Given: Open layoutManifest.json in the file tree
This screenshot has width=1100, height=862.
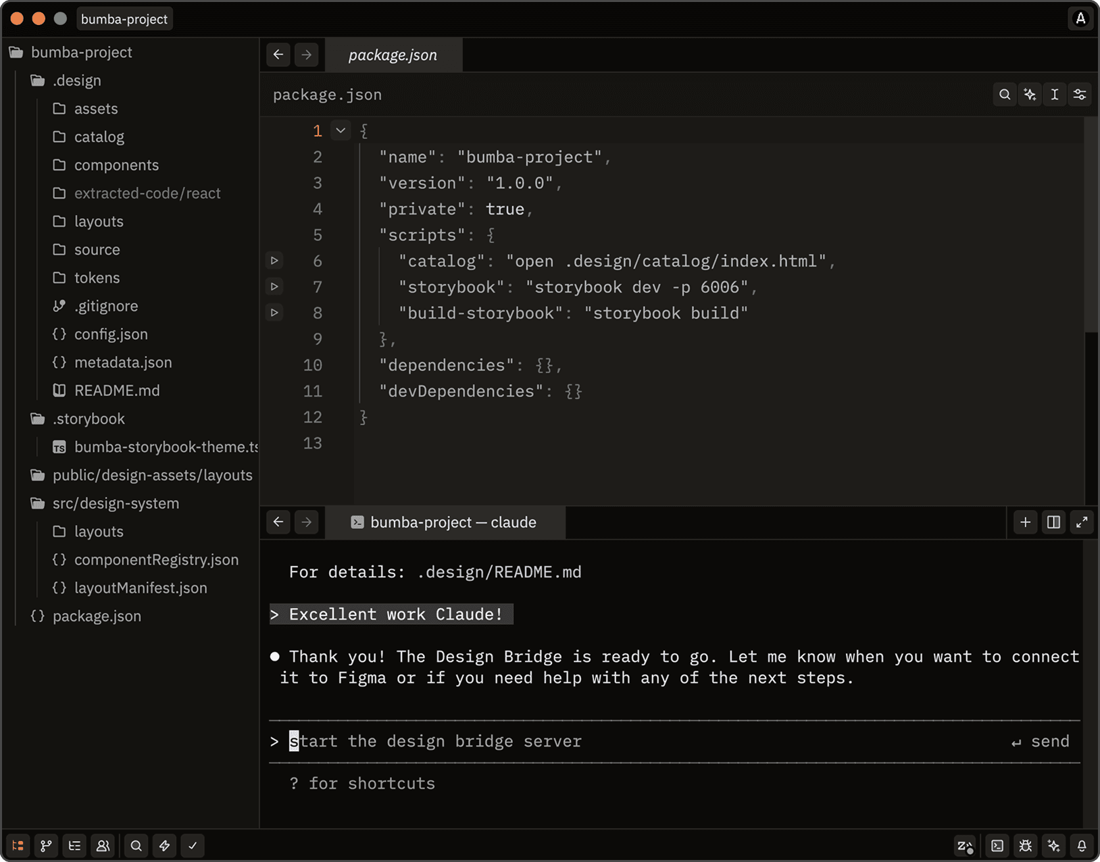Looking at the screenshot, I should (130, 588).
